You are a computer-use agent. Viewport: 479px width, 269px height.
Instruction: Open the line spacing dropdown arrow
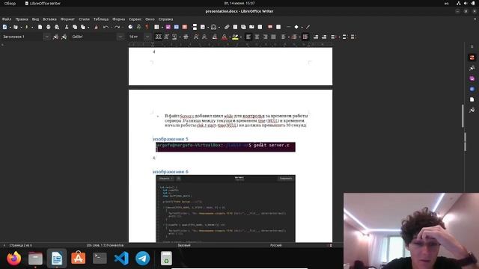(339, 37)
